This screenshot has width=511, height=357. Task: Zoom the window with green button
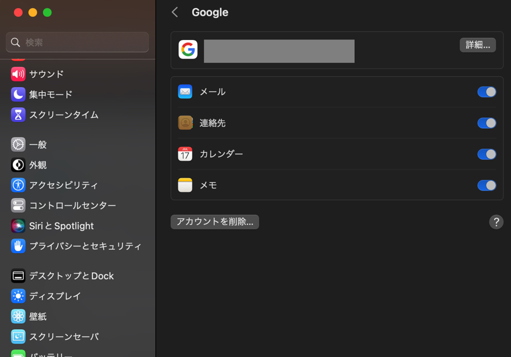(47, 12)
